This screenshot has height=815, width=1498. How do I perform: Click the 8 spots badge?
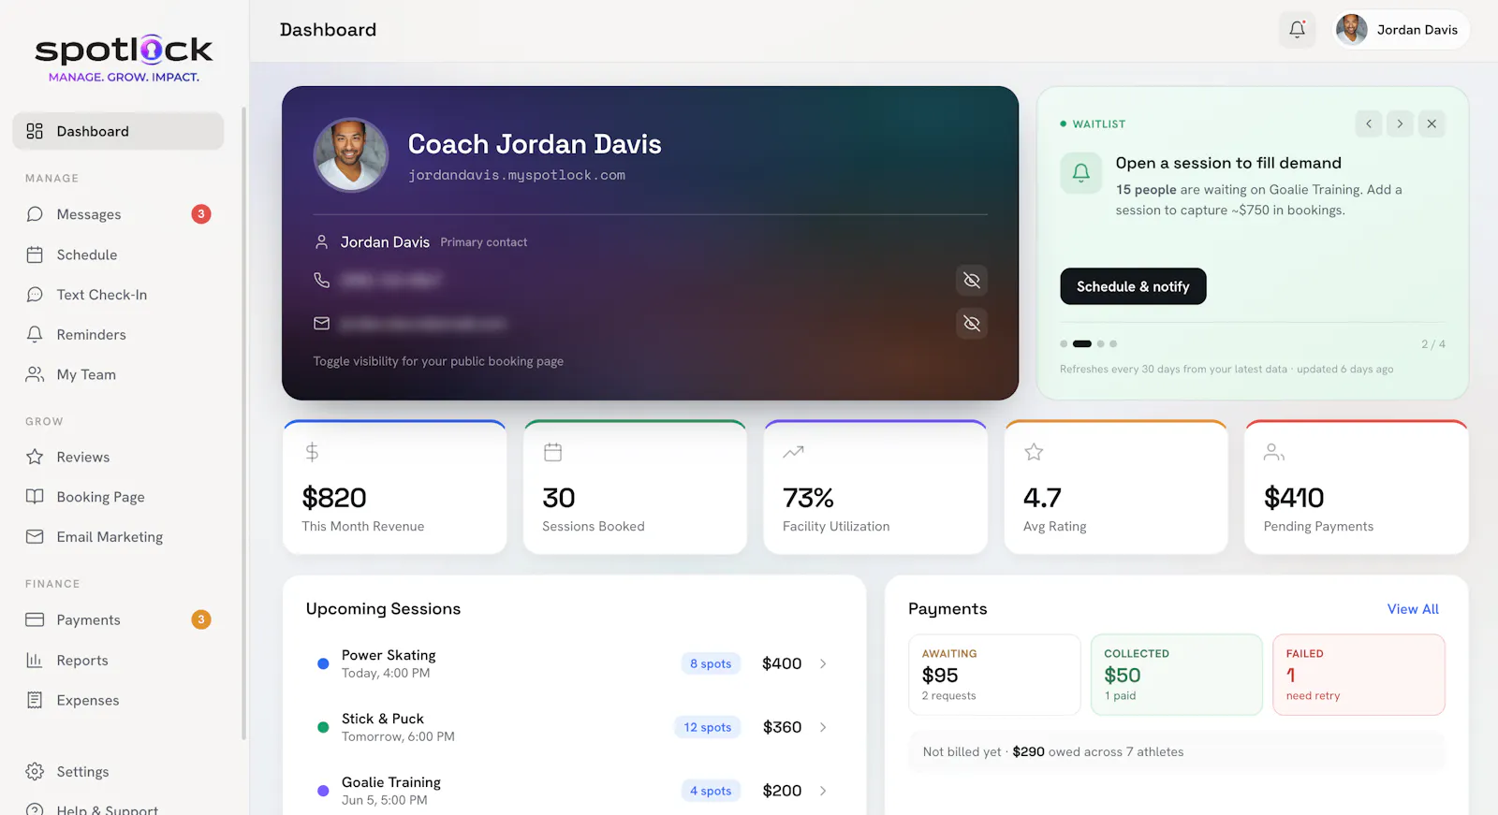tap(711, 663)
